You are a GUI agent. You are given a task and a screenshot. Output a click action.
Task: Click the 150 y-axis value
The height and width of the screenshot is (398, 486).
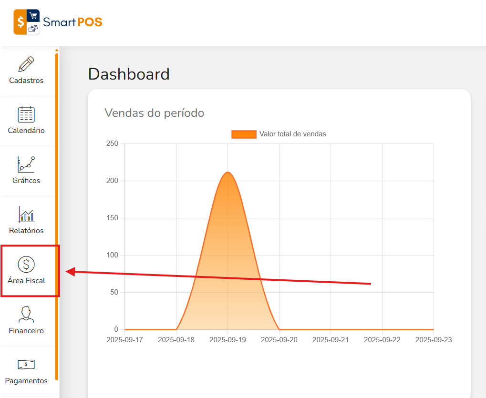(112, 218)
